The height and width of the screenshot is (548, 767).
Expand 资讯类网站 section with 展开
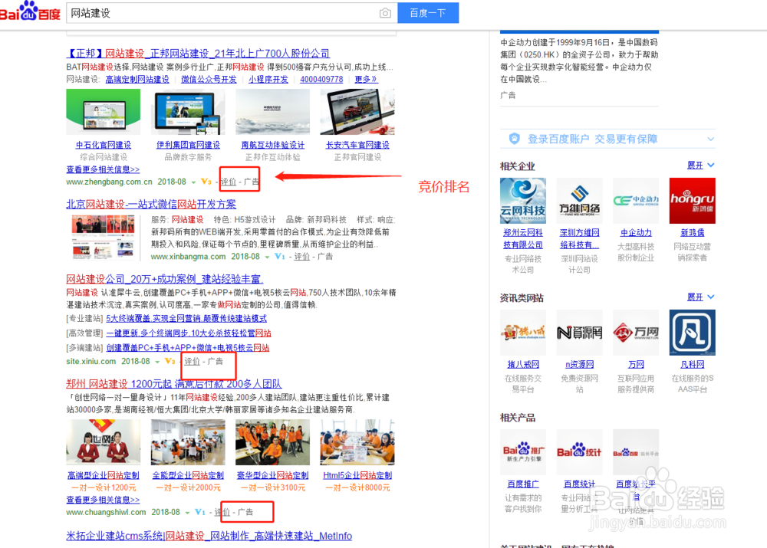(x=700, y=297)
